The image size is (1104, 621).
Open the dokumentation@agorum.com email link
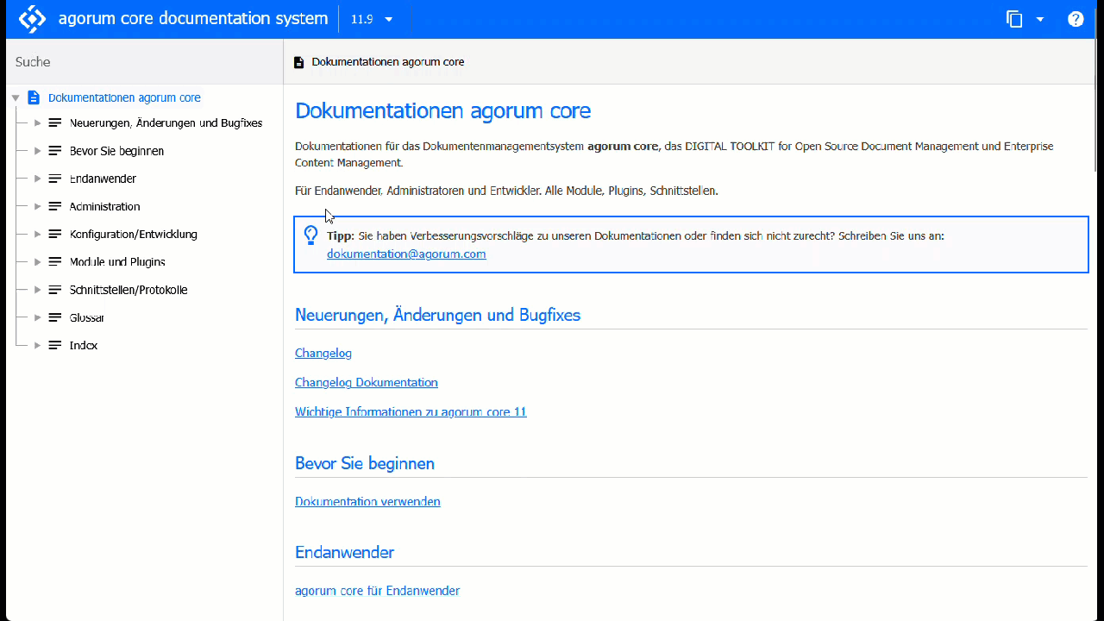tap(406, 254)
